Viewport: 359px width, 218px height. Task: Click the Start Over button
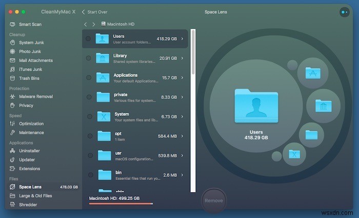(94, 12)
